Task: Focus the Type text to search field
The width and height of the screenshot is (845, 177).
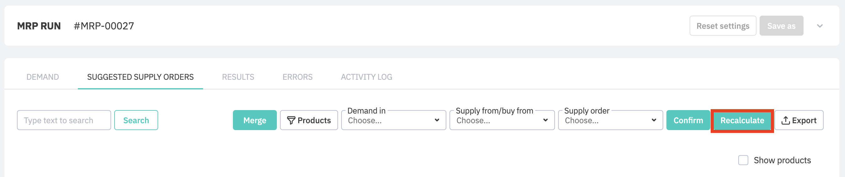Action: click(64, 120)
